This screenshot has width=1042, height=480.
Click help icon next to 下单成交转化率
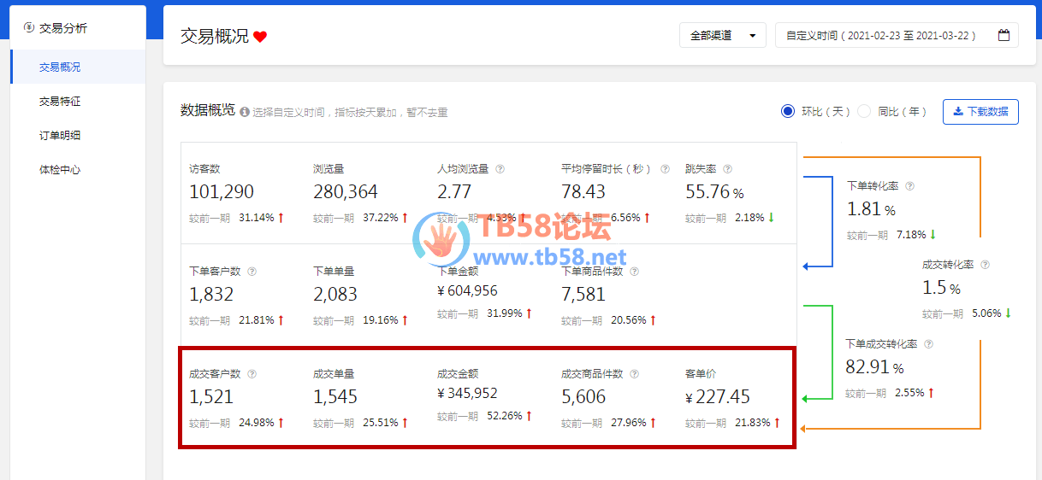928,344
